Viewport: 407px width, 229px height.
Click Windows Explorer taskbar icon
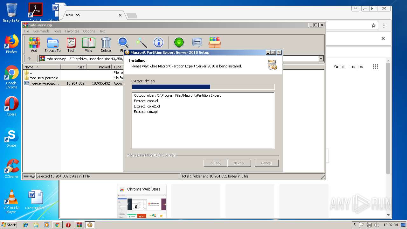(x=36, y=225)
